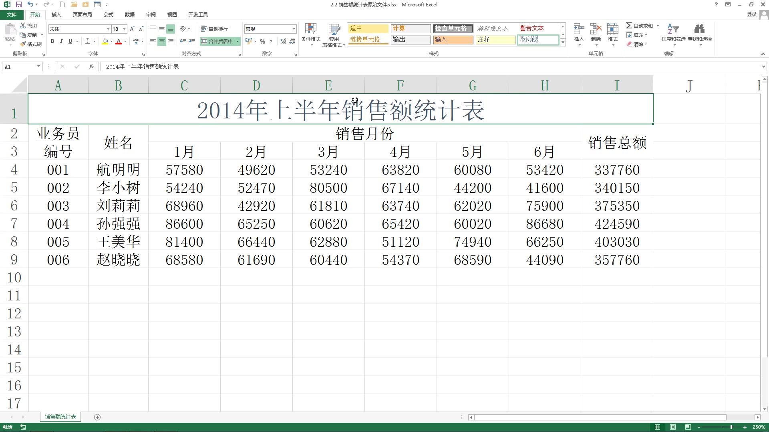Switch to the 公式 (Formulas) tab

(x=108, y=14)
